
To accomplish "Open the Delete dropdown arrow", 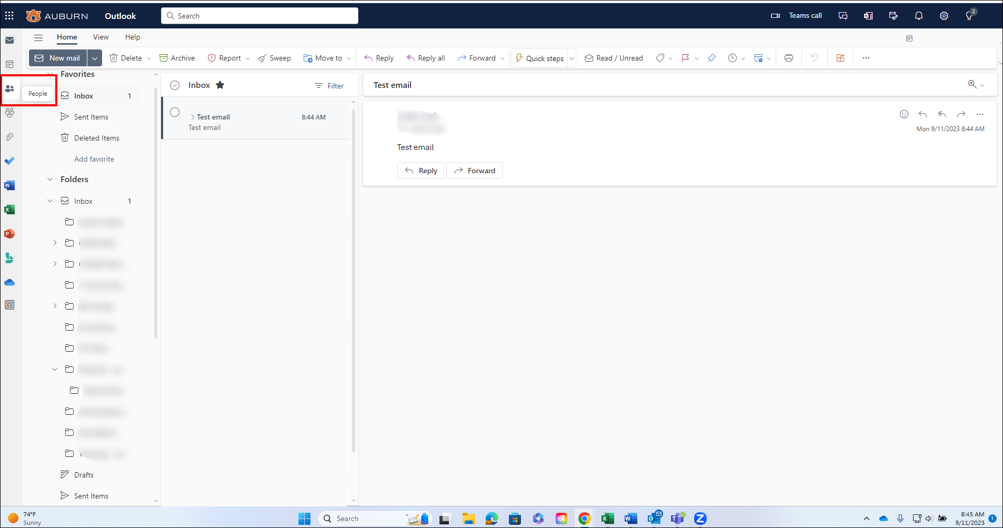I will pyautogui.click(x=149, y=58).
